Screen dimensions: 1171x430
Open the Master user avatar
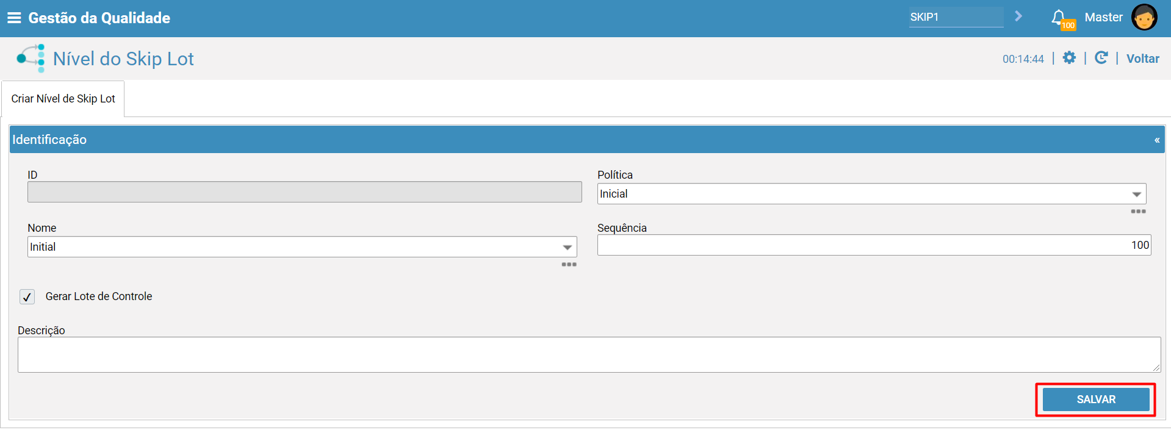[1144, 17]
